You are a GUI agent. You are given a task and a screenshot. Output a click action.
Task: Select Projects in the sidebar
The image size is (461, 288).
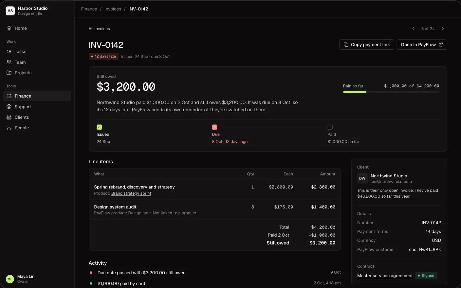(x=37, y=73)
